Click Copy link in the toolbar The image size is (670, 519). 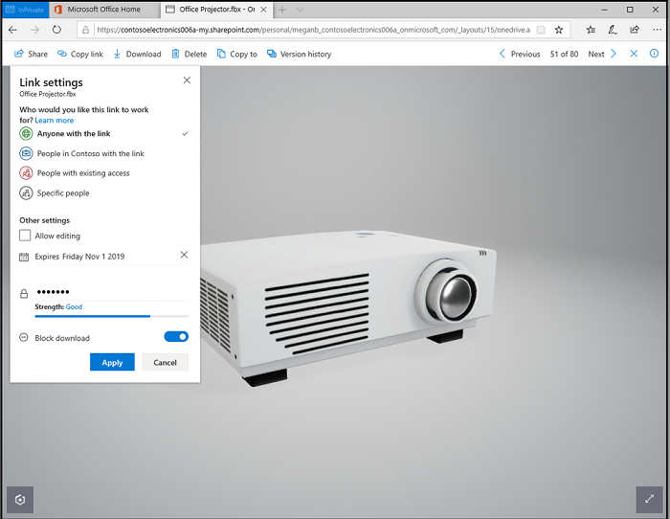80,54
